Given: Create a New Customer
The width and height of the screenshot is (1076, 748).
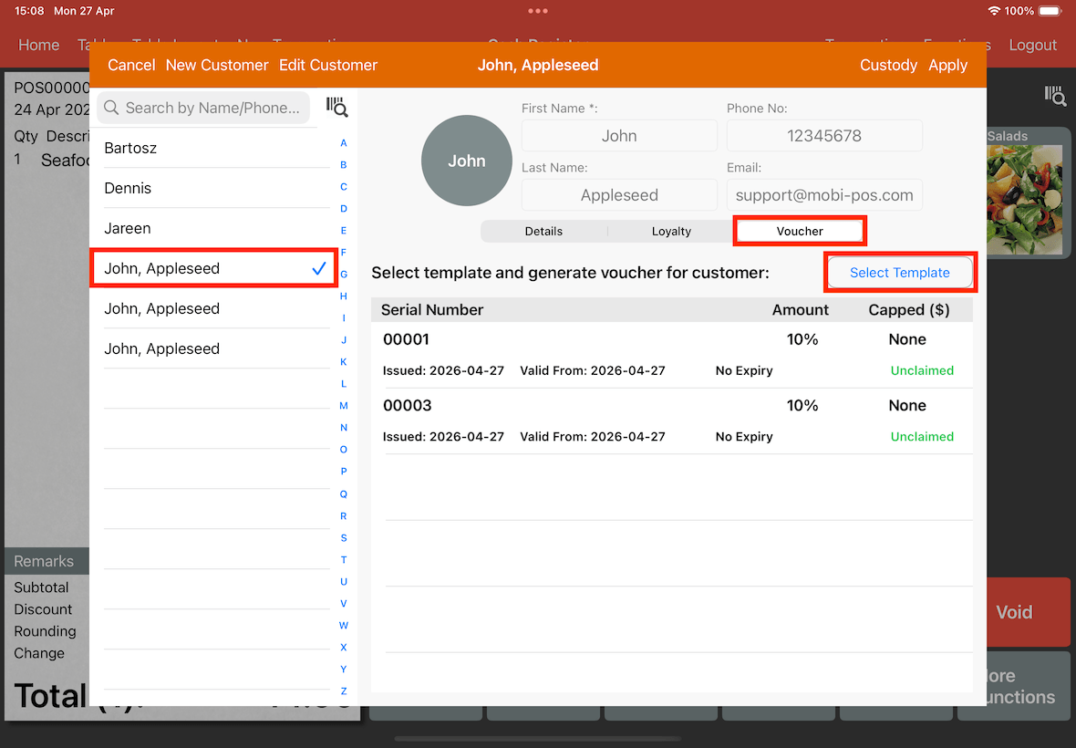Looking at the screenshot, I should pos(217,65).
